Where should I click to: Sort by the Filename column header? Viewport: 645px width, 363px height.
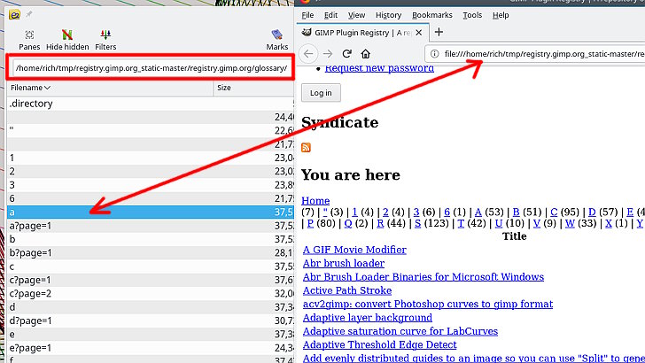point(110,88)
